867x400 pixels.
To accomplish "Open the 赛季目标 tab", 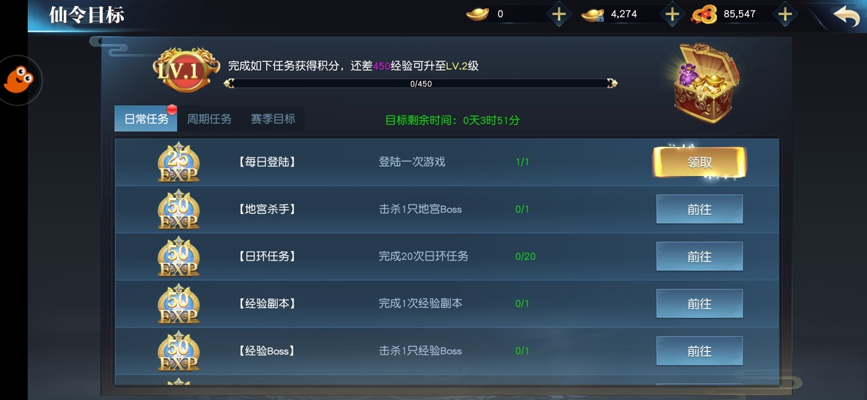I will 273,119.
